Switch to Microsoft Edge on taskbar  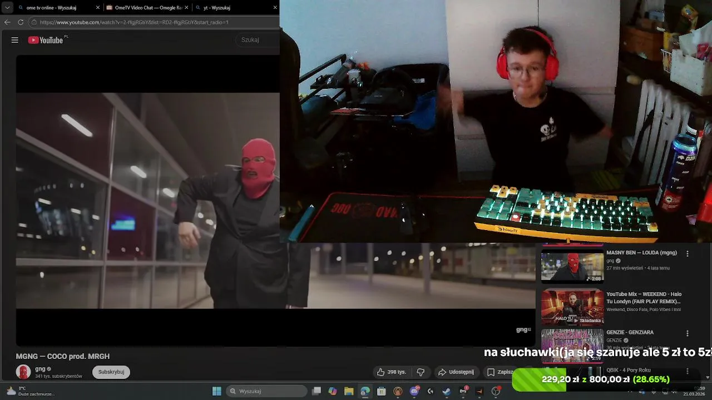pos(365,391)
